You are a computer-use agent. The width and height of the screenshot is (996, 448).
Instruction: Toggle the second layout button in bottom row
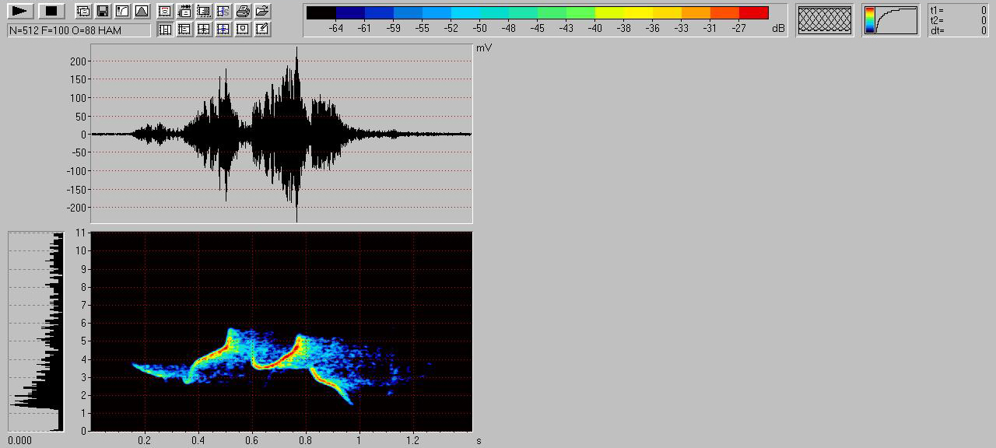184,30
